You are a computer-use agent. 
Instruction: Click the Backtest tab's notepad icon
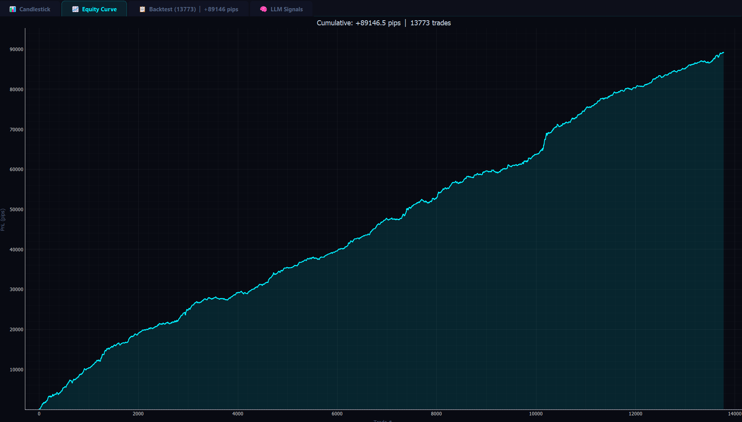pyautogui.click(x=142, y=9)
